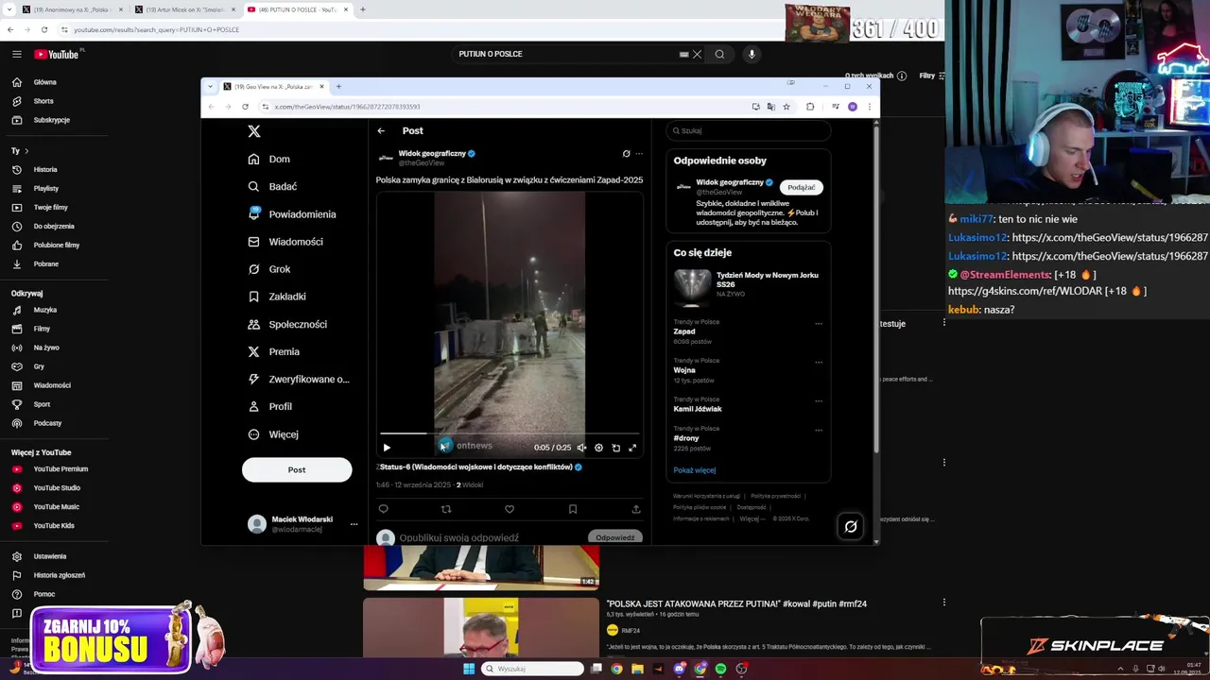Open video settings gear in tweet
This screenshot has height=680, width=1210.
pyautogui.click(x=598, y=448)
